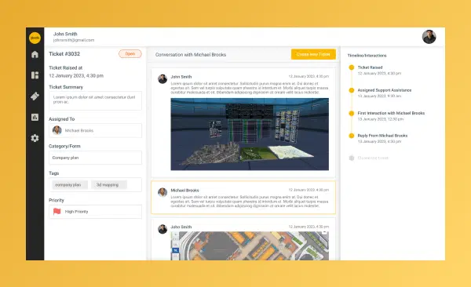Click into the Ticket Summary text box
The width and height of the screenshot is (471, 287).
click(95, 100)
